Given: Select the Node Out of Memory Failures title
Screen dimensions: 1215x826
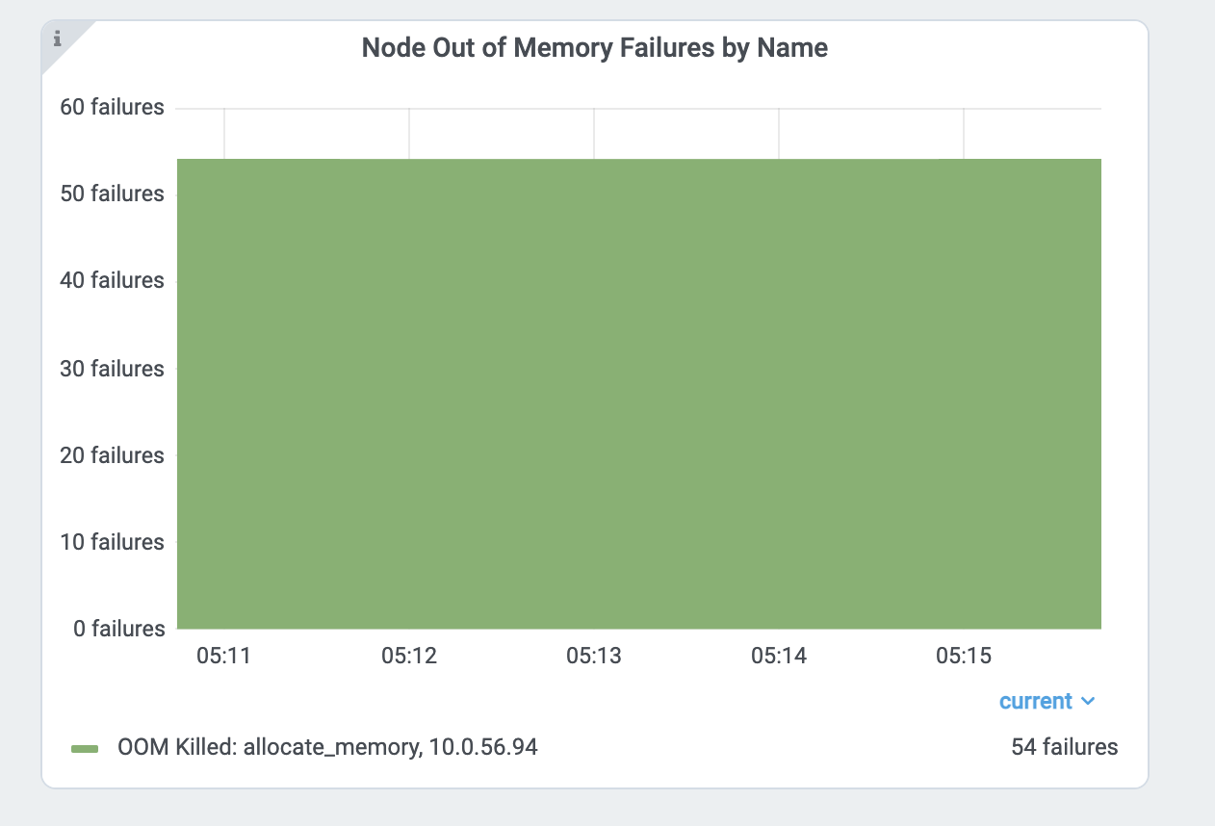Looking at the screenshot, I should coord(594,47).
